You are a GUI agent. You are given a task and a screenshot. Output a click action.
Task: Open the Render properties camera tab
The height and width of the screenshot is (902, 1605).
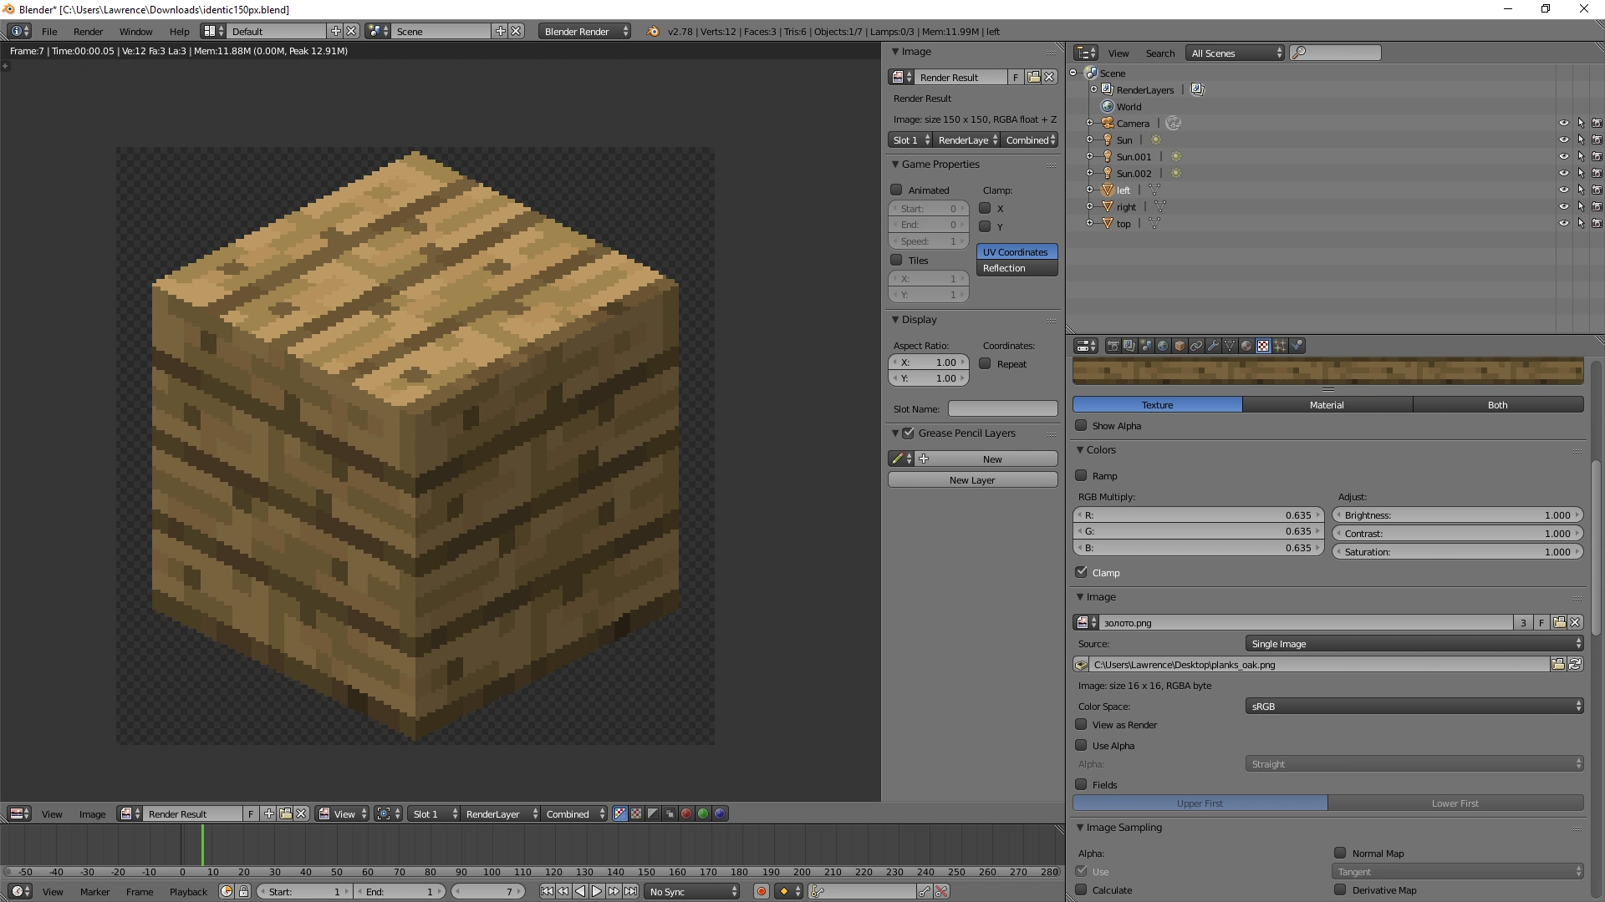pos(1113,346)
